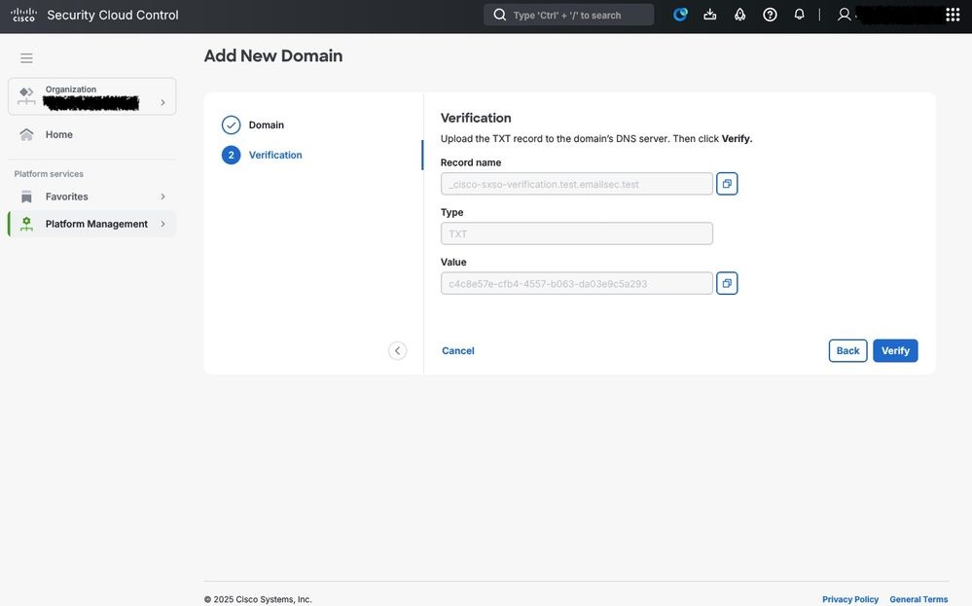Click the Record name field
Screen dimensions: 972x606
pos(577,184)
